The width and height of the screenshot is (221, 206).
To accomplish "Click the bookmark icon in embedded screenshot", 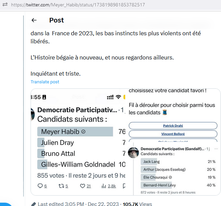I will 124,186.
